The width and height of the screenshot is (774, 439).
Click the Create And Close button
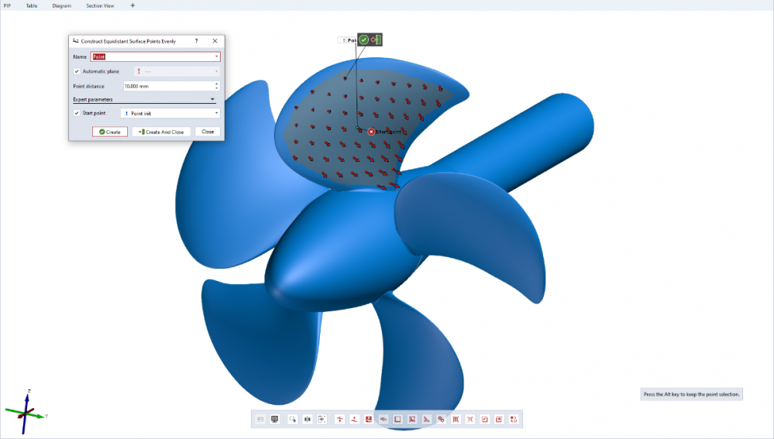point(161,132)
